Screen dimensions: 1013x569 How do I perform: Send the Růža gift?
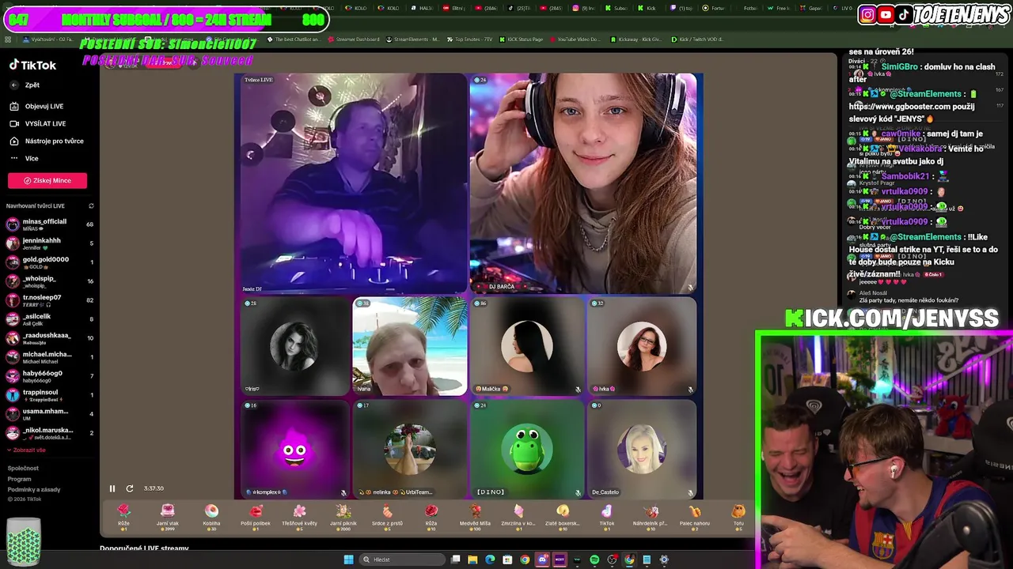pyautogui.click(x=431, y=517)
